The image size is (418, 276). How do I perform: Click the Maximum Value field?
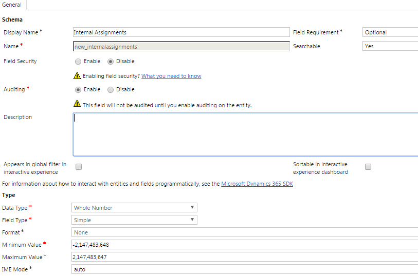coord(245,257)
